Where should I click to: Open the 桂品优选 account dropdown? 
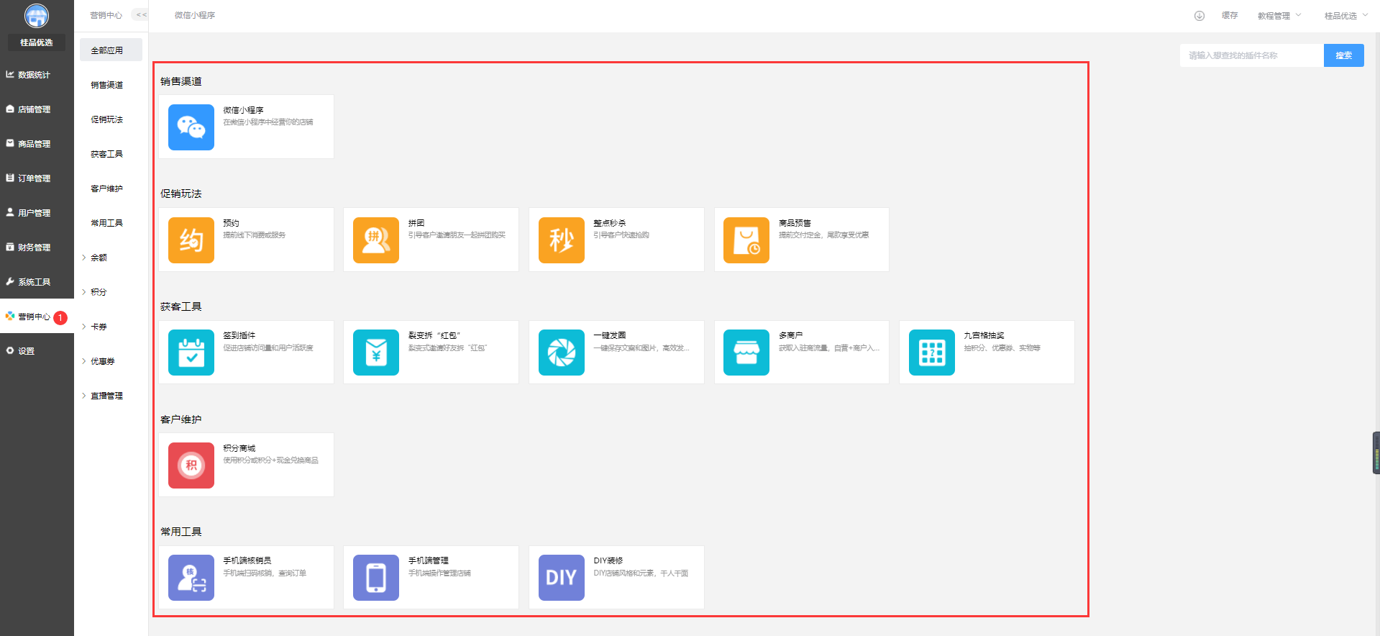click(x=1345, y=16)
